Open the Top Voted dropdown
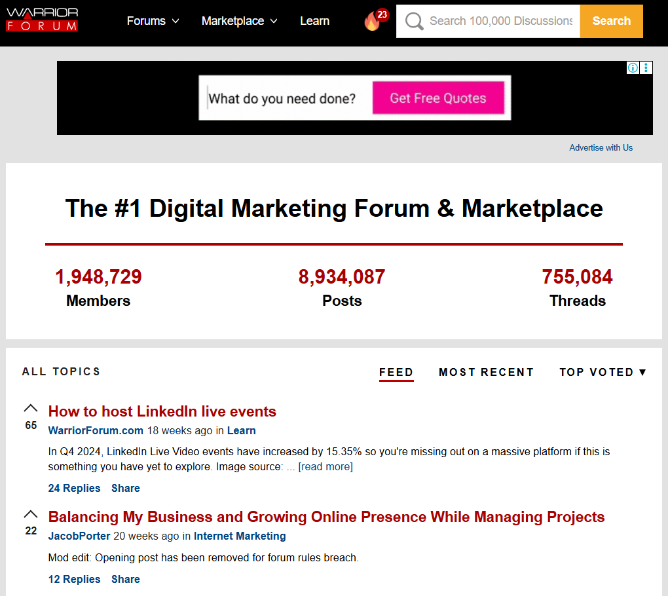Screen dimensions: 668x596 tap(603, 373)
